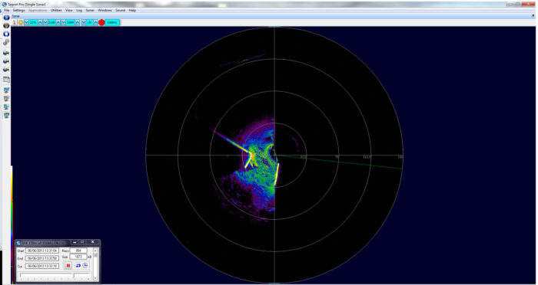Click the chain link icon in left sidebar
The height and width of the screenshot is (285, 538).
pos(6,42)
